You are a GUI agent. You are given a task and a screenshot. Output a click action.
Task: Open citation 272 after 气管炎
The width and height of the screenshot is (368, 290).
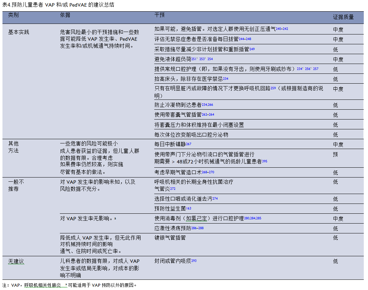pos(173,189)
